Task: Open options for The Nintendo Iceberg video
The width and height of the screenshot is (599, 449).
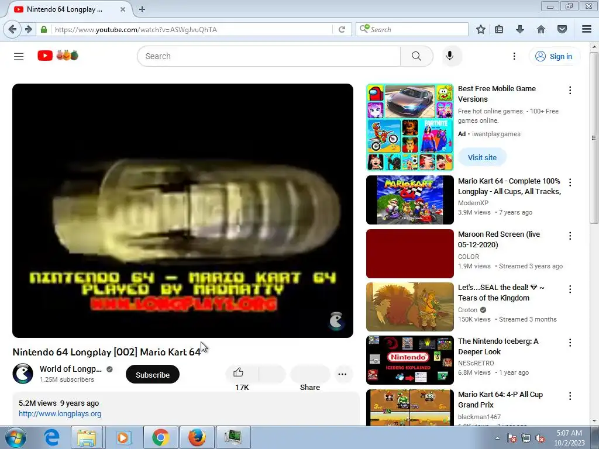Action: point(570,343)
